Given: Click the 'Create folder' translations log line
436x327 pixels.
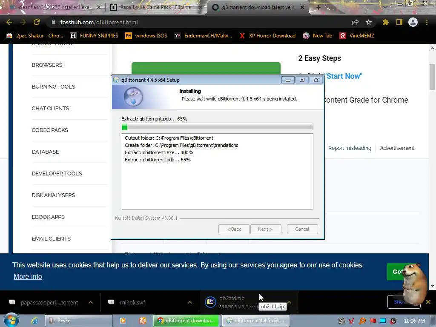Looking at the screenshot, I should (x=181, y=145).
